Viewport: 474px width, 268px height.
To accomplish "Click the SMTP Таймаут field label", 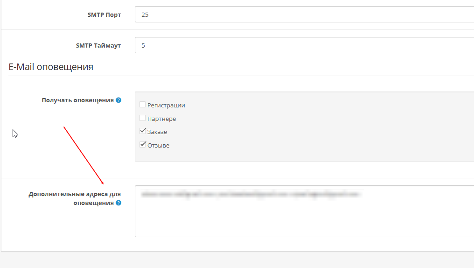I will pos(98,46).
